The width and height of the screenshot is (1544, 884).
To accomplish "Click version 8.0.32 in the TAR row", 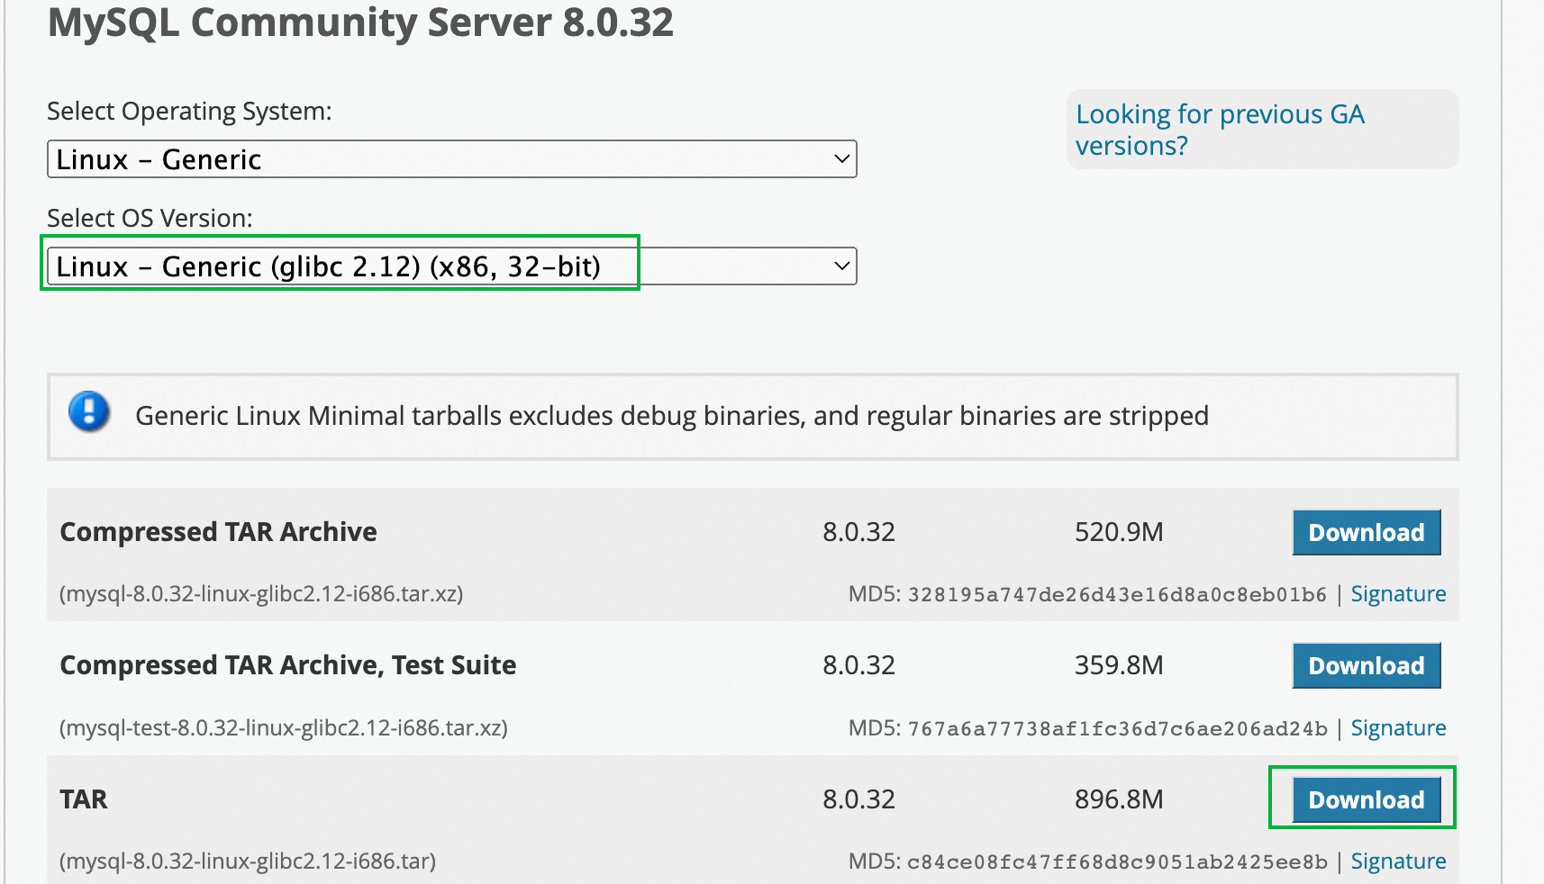I will 858,799.
